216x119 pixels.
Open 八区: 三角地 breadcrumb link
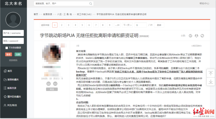(65, 14)
